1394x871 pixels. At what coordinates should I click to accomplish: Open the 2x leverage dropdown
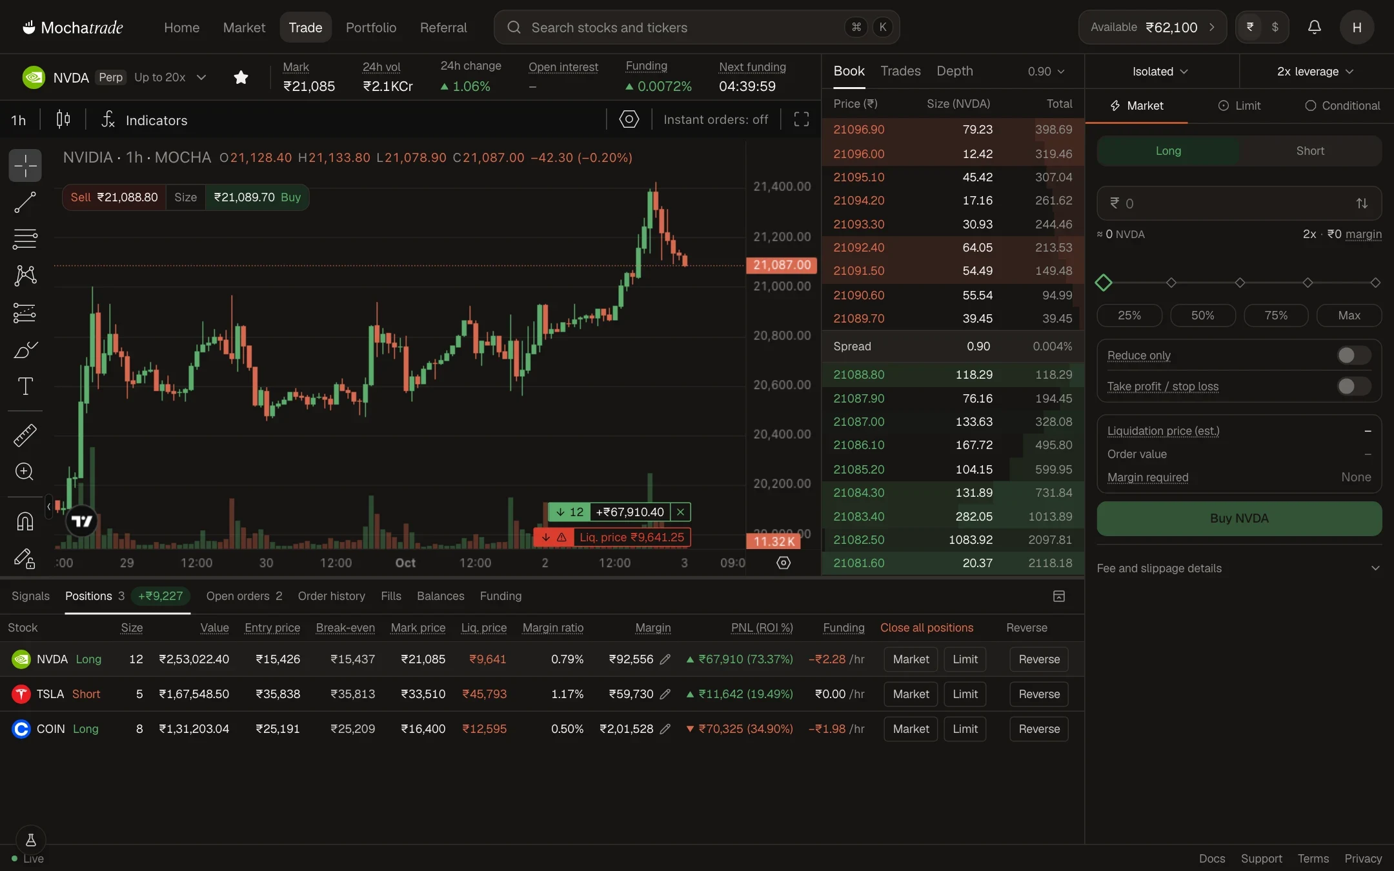[x=1315, y=72]
